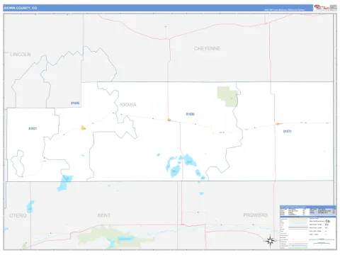The height and width of the screenshot is (255, 340).
Task: Click the Kiowa County, CO map title
Action: [x=21, y=8]
